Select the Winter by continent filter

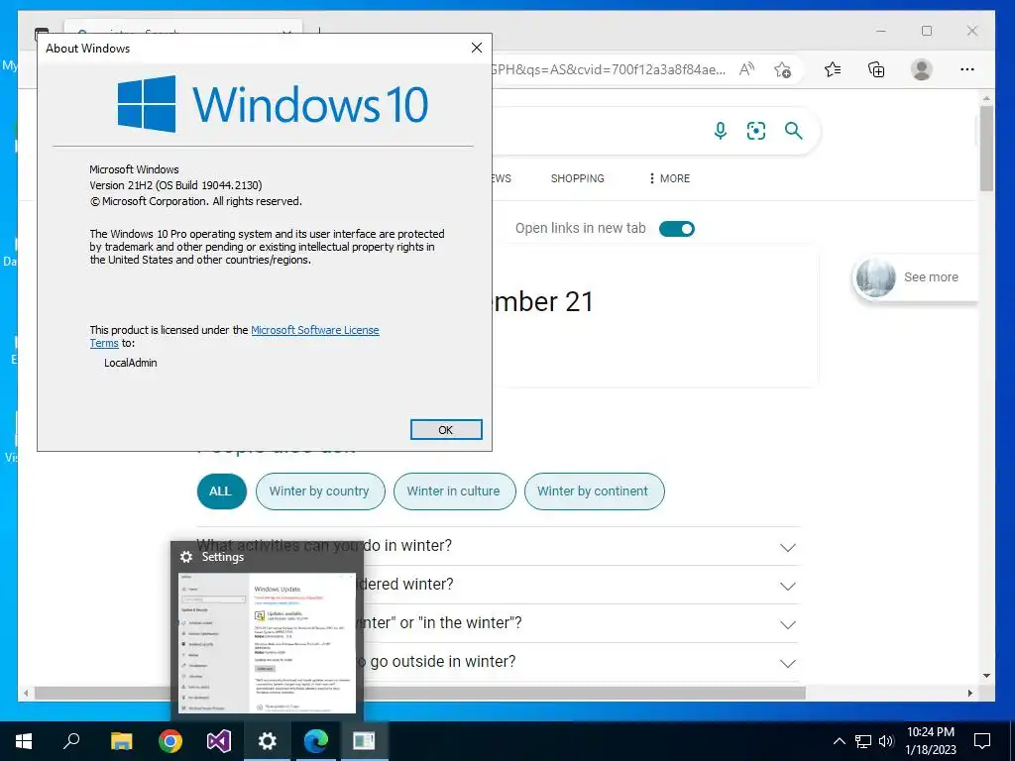click(594, 491)
